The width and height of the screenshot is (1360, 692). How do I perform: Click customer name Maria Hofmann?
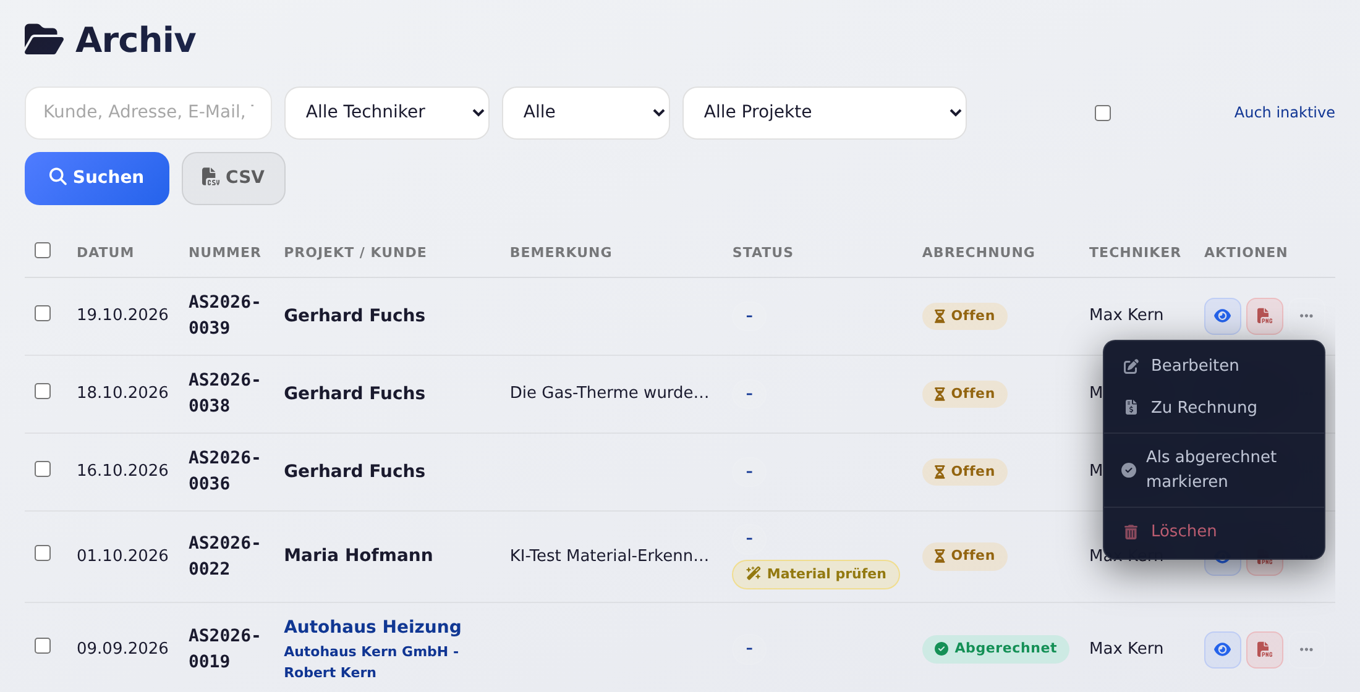click(x=359, y=555)
